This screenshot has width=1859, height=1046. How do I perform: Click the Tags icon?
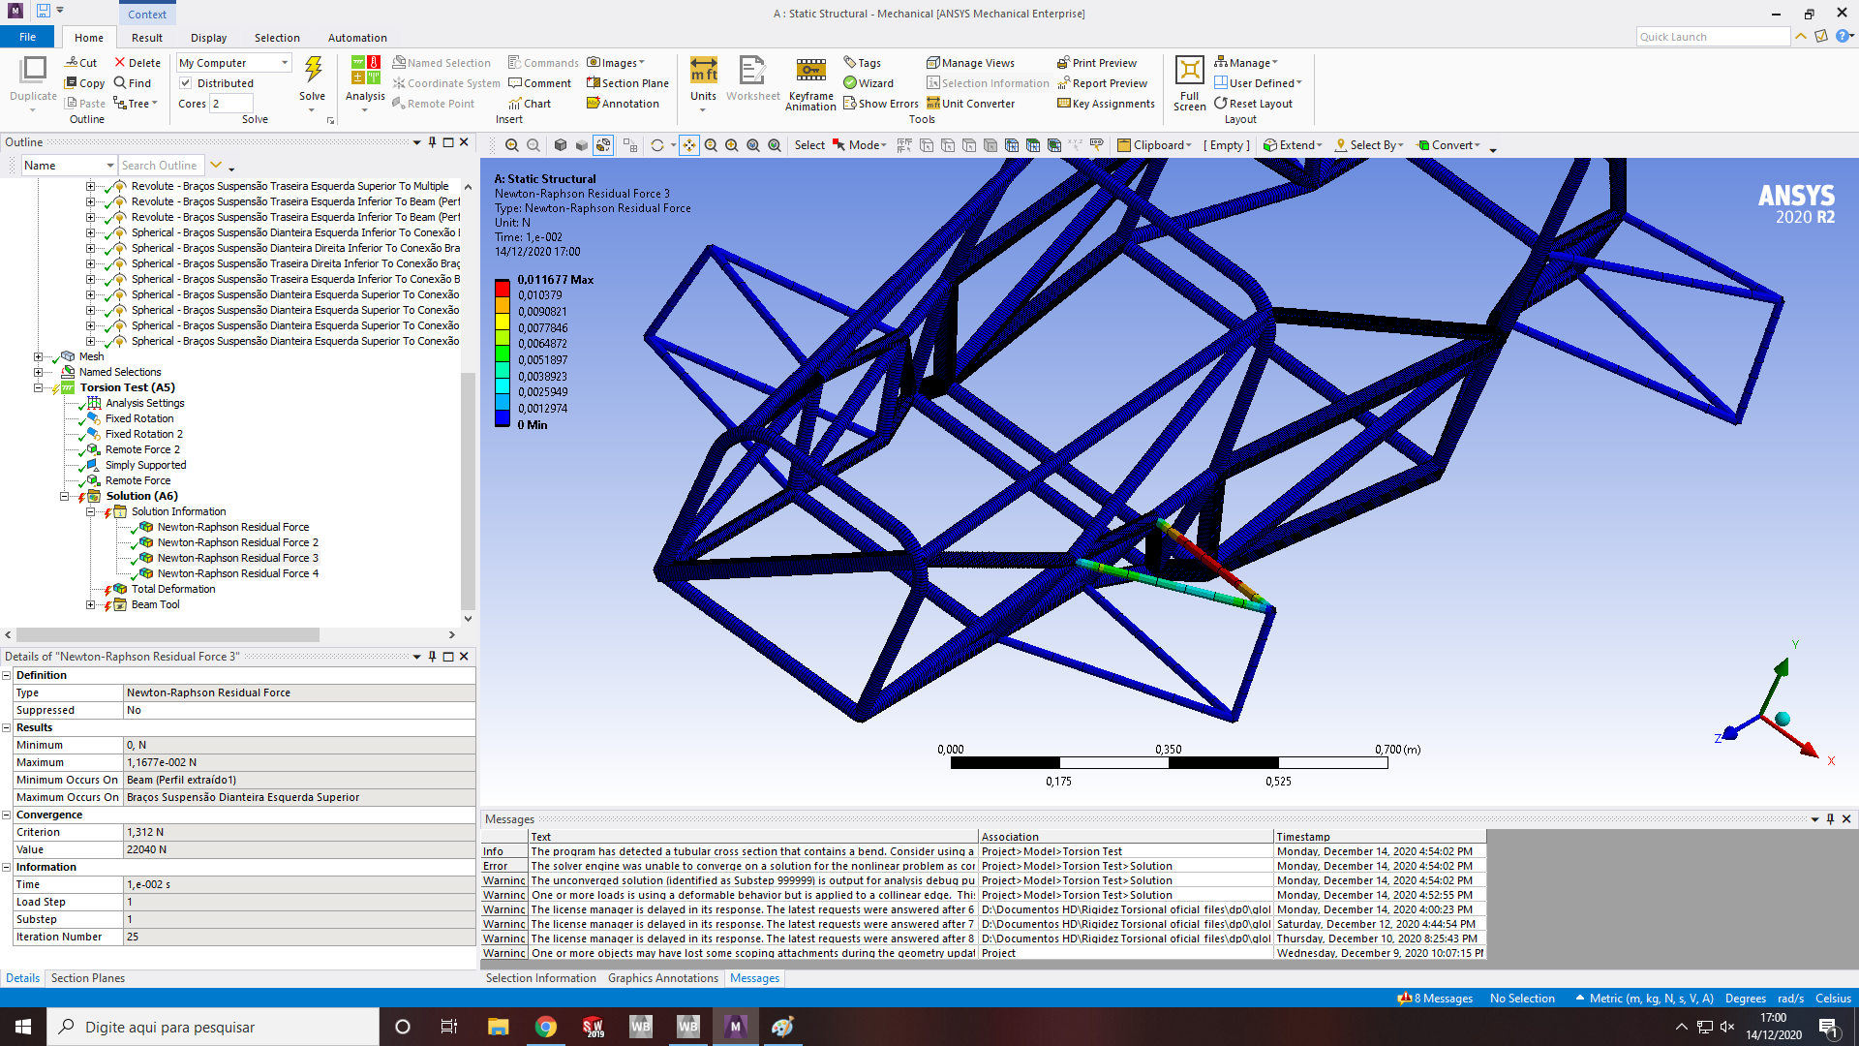(x=849, y=63)
